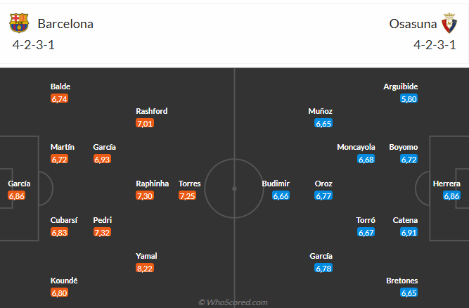Select the Barcelona team name
Viewport: 469px width, 308px height.
tap(65, 23)
